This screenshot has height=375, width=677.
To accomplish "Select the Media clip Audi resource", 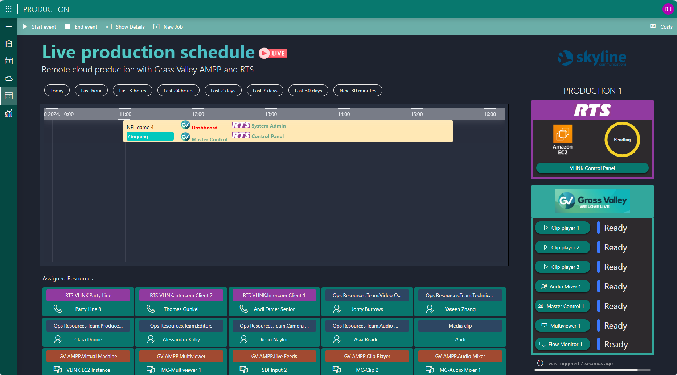I will (460, 332).
